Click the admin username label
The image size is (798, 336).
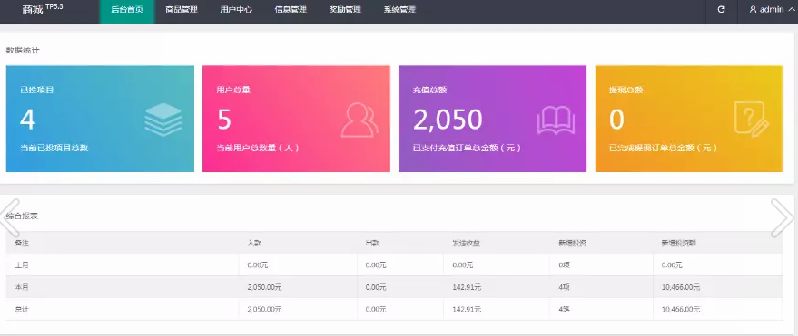772,10
